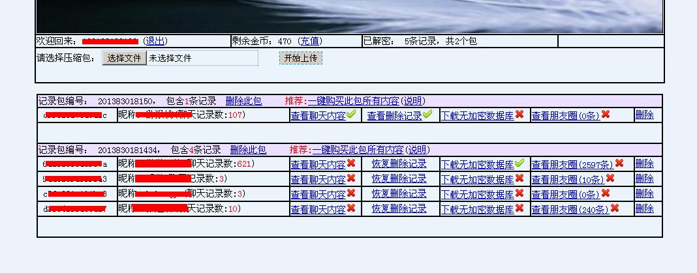Click 删除 in the 107-record row

coord(645,115)
